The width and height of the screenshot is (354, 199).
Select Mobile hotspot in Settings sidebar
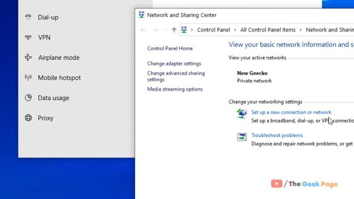[x=59, y=77]
